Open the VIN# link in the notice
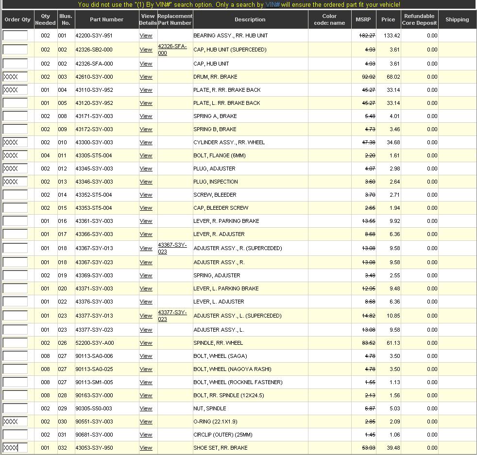Viewport: 477px width, 455px height. click(273, 4)
